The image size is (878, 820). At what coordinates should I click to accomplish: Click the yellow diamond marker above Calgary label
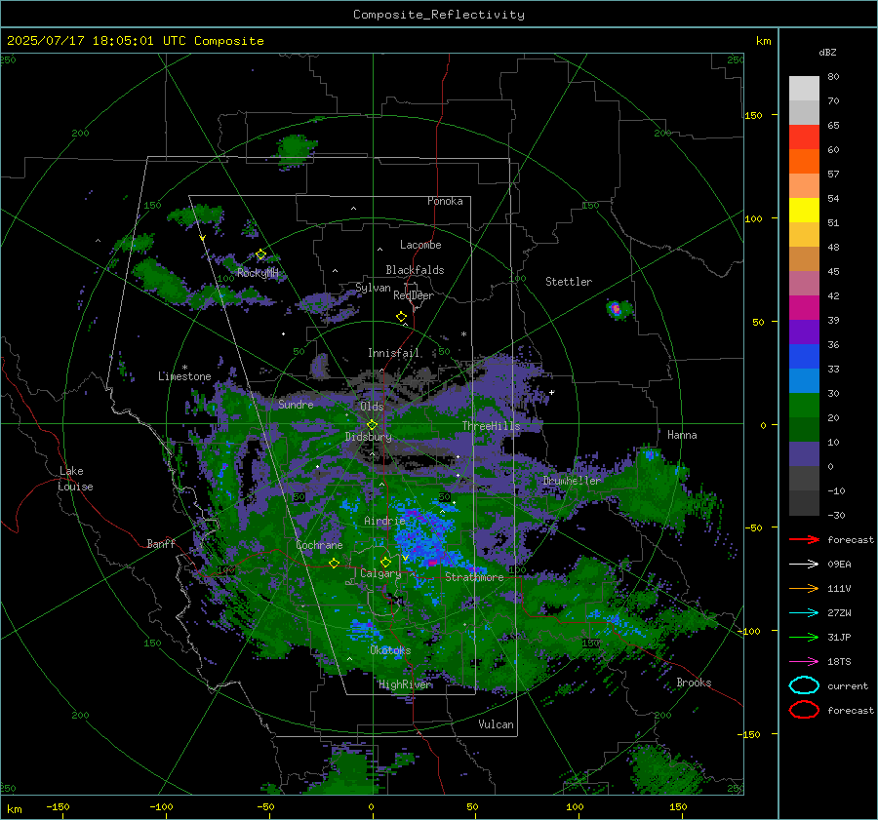[385, 562]
